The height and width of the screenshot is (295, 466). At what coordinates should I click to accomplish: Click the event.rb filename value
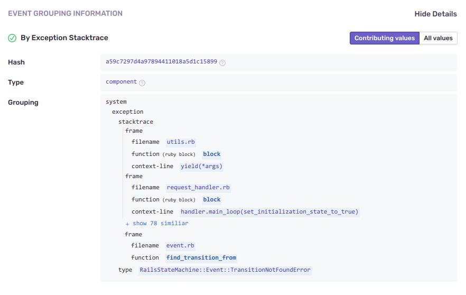[180, 245]
